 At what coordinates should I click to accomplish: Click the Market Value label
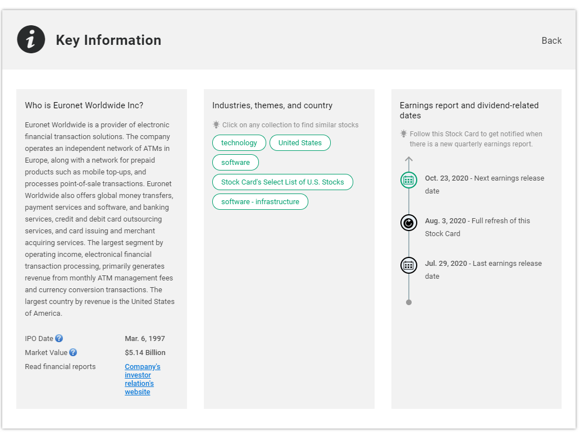(x=46, y=353)
